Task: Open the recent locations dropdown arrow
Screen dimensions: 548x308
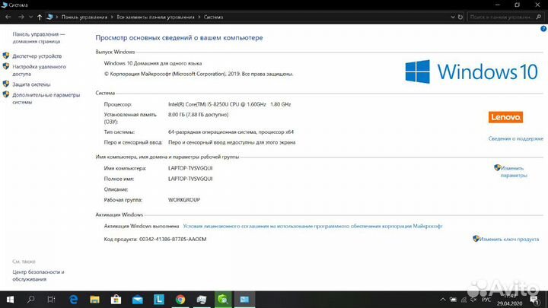Action: (x=30, y=17)
